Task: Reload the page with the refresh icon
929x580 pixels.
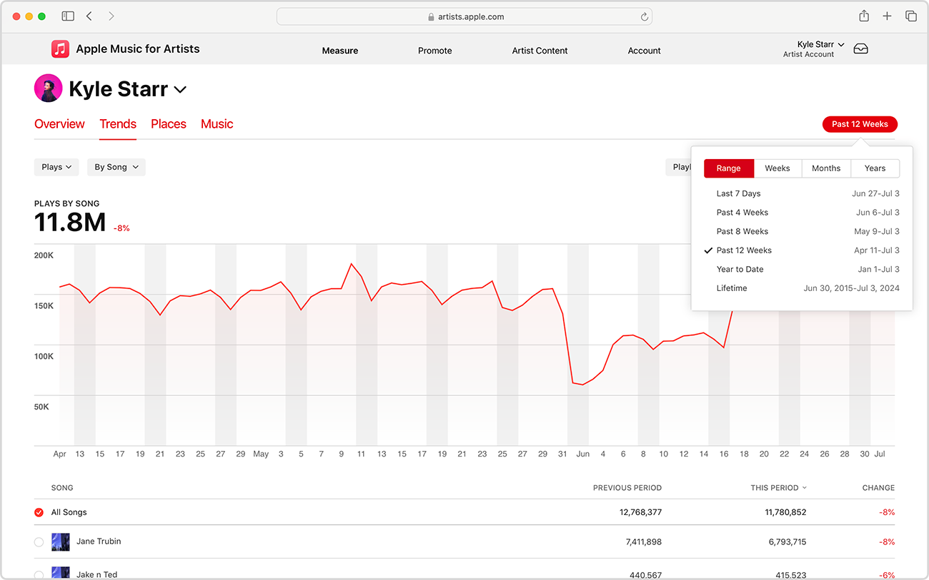Action: pyautogui.click(x=644, y=17)
